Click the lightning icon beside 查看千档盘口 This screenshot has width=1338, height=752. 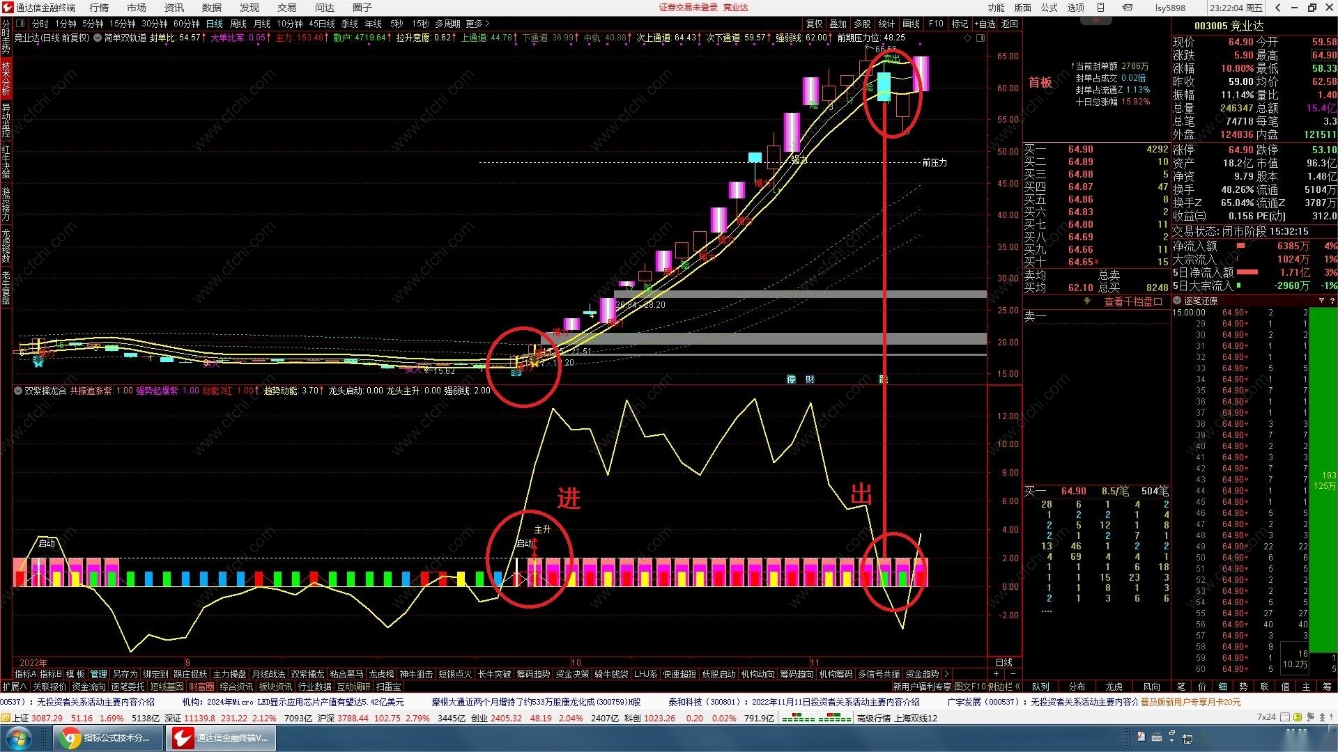(x=1086, y=301)
